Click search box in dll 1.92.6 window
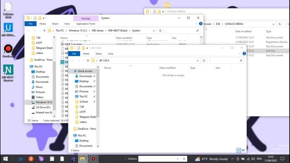The image size is (290, 163). 227,61
